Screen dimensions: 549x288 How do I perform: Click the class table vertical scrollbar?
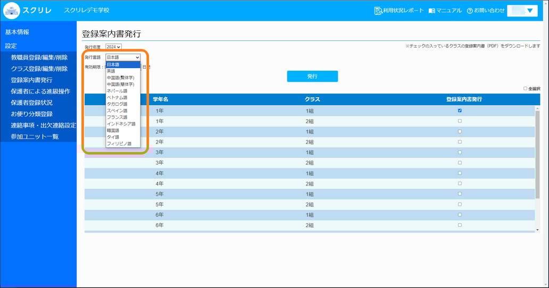(537, 159)
